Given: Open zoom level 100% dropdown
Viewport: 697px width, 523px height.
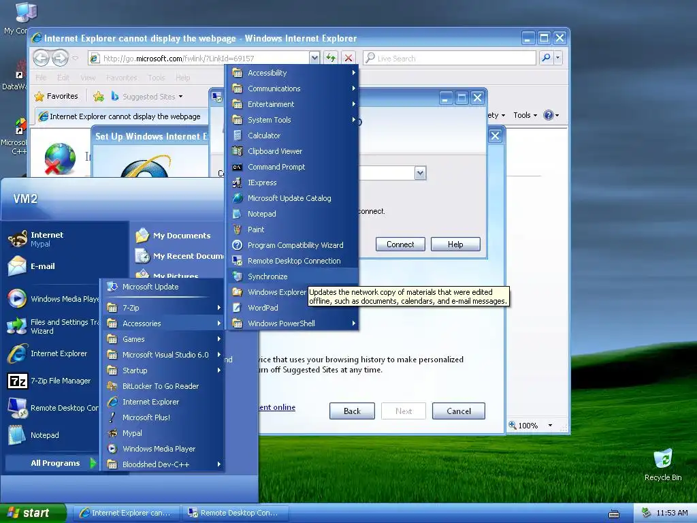Looking at the screenshot, I should tap(550, 426).
